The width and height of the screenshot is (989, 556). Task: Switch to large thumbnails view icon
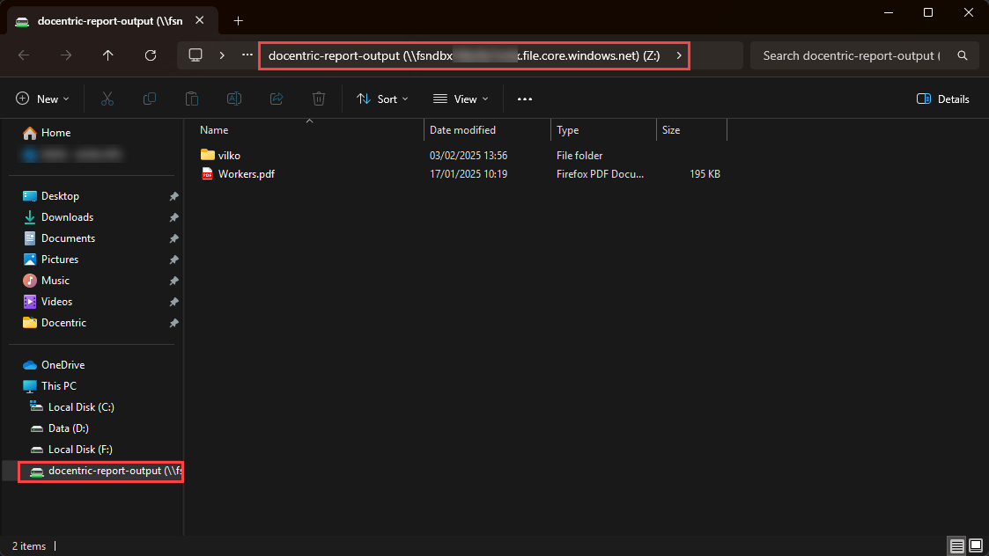coord(976,546)
